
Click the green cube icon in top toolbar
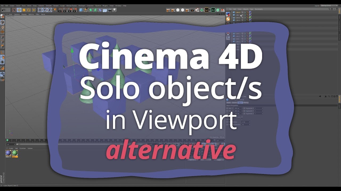pyautogui.click(x=218, y=10)
